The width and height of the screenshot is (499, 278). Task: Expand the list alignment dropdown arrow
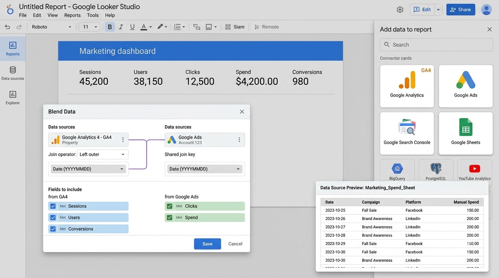(183, 27)
